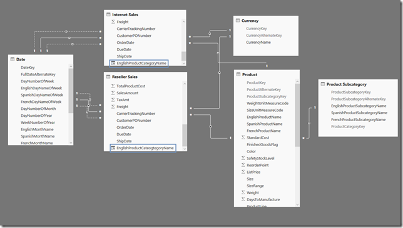Select the FinishedGoodsFlag field
Image resolution: width=403 pixels, height=228 pixels.
pos(262,144)
